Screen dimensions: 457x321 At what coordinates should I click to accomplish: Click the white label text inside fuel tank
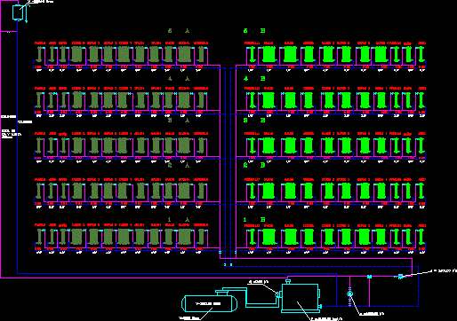(x=208, y=303)
